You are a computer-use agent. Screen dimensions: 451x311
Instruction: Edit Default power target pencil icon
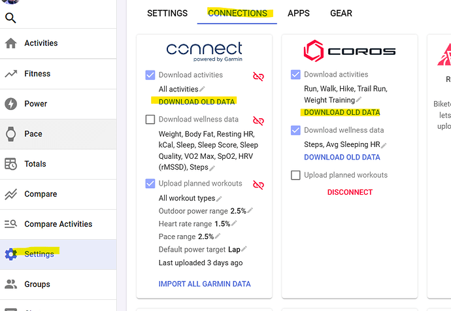click(244, 249)
